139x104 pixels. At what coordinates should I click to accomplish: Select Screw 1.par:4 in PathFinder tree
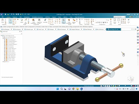click(12, 60)
